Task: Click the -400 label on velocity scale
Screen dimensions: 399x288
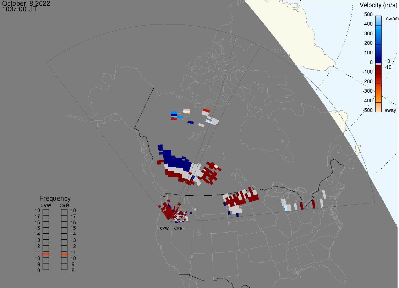Action: (368, 100)
